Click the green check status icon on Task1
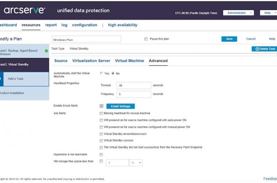Image resolution: width=277 pixels, height=183 pixels. (46, 51)
